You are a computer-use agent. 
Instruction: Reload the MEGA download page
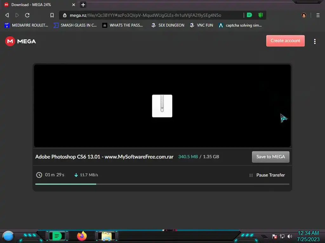click(27, 15)
